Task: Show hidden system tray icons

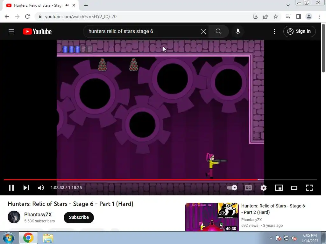Action: 271,238
